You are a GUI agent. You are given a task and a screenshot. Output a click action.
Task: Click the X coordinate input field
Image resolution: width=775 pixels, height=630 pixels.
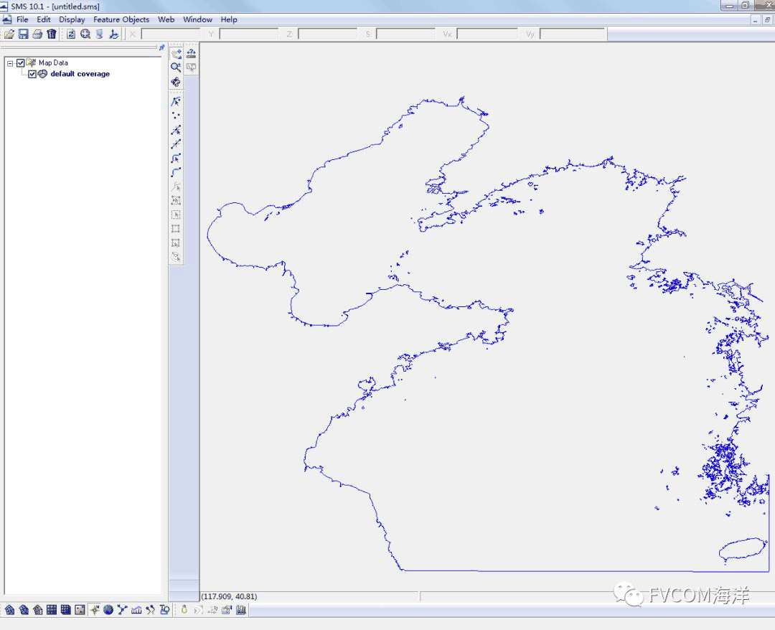[170, 34]
